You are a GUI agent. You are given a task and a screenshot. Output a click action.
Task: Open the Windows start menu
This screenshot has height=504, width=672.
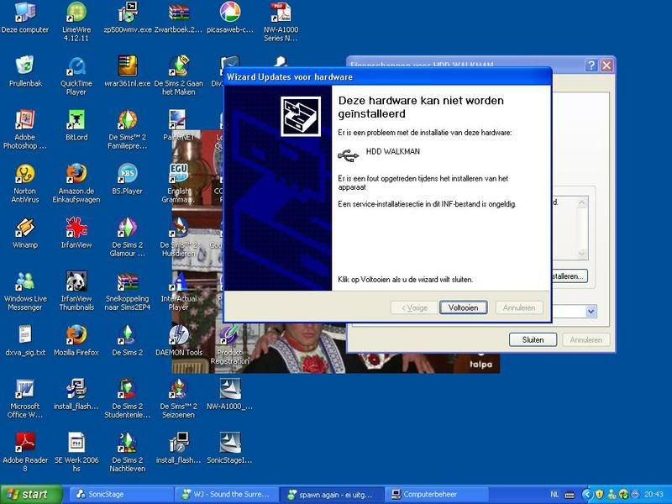click(31, 495)
